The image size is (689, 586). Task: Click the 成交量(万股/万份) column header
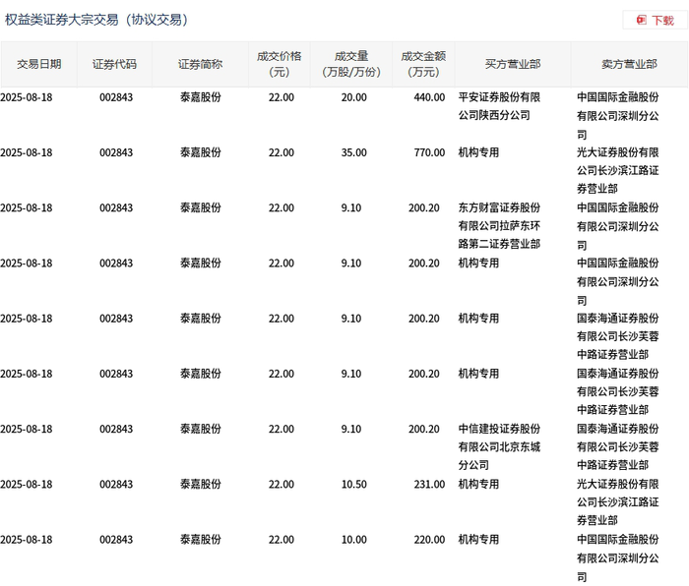(351, 64)
